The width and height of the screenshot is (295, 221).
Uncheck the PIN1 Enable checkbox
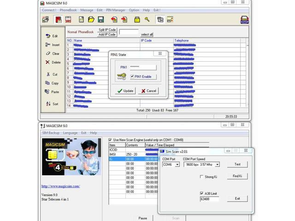tap(132, 77)
